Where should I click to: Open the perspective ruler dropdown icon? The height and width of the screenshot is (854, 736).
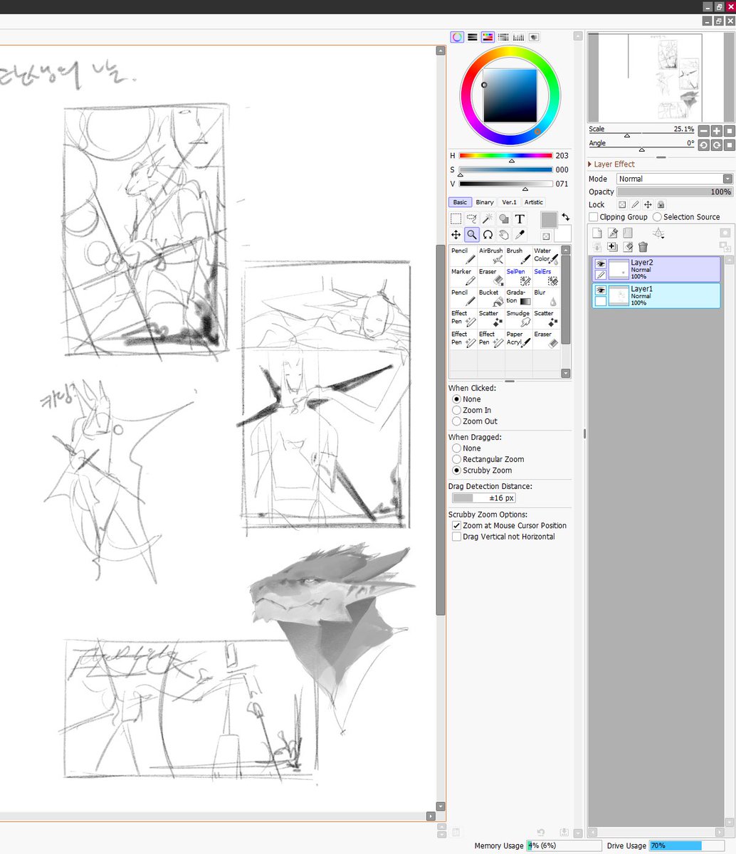coord(659,233)
